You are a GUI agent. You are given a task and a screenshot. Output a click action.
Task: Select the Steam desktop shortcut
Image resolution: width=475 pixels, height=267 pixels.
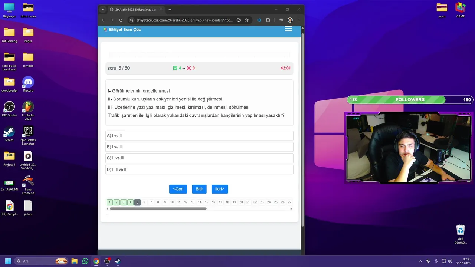click(9, 134)
